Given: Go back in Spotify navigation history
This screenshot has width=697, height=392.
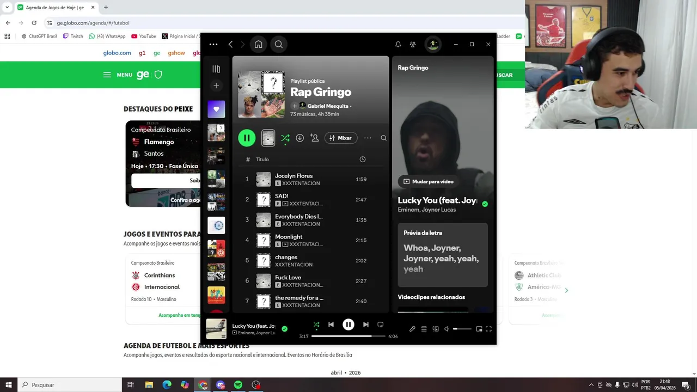Looking at the screenshot, I should (231, 45).
